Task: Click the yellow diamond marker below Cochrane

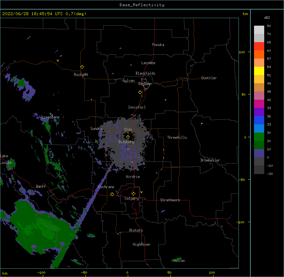Action: point(112,194)
